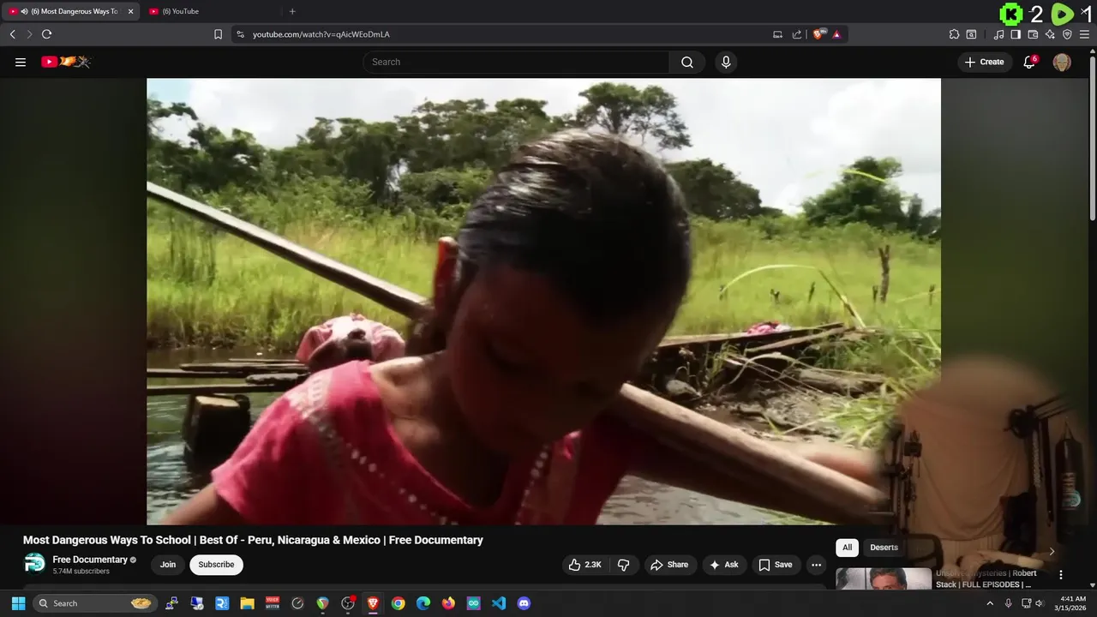Open options menu for Unsolved Mysteries video
Image resolution: width=1097 pixels, height=617 pixels.
tap(1061, 575)
